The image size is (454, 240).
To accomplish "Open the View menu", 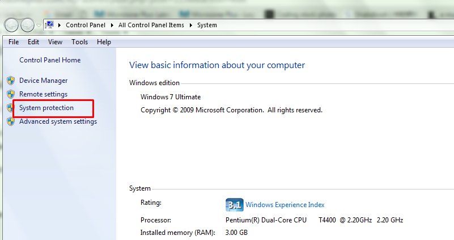I will click(55, 42).
